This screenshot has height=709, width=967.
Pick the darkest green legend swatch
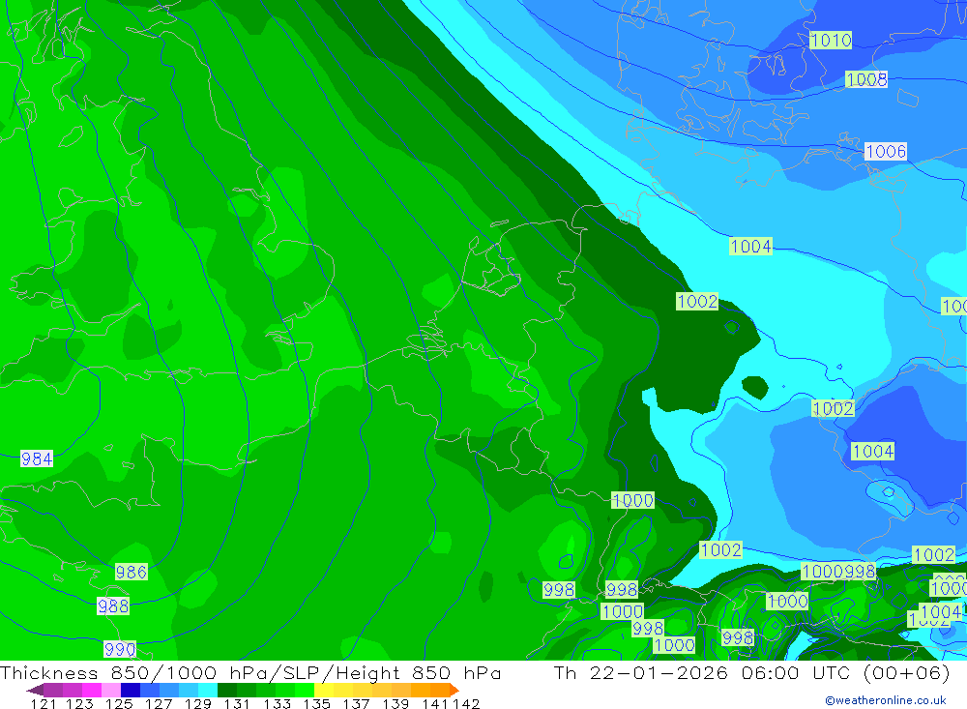pyautogui.click(x=227, y=690)
